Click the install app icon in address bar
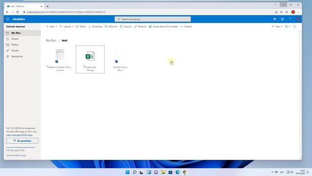Viewport: 312px width, 176px height. [276, 12]
